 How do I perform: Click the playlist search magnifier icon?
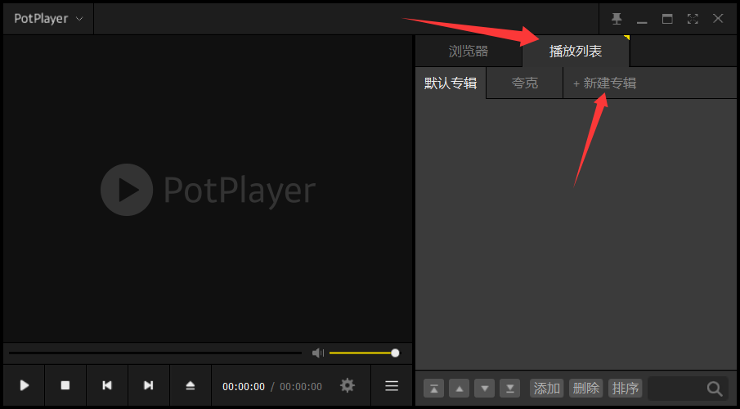point(715,389)
